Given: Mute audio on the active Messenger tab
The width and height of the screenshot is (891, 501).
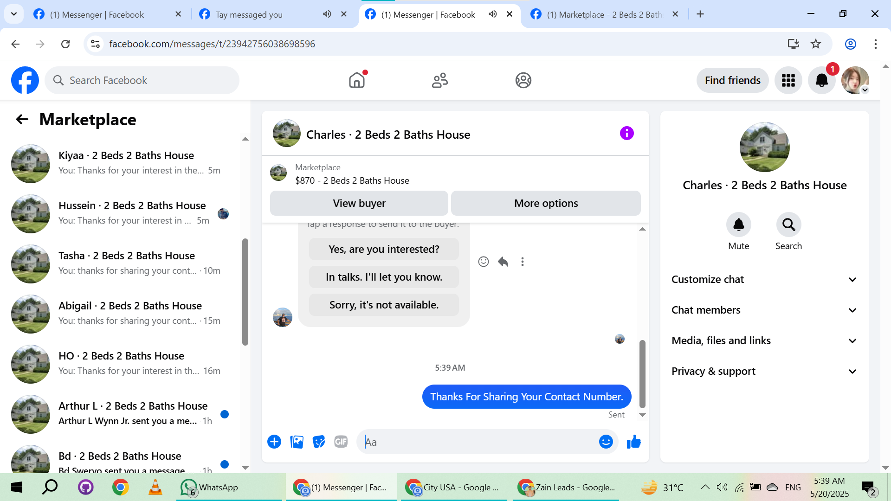Looking at the screenshot, I should [493, 14].
